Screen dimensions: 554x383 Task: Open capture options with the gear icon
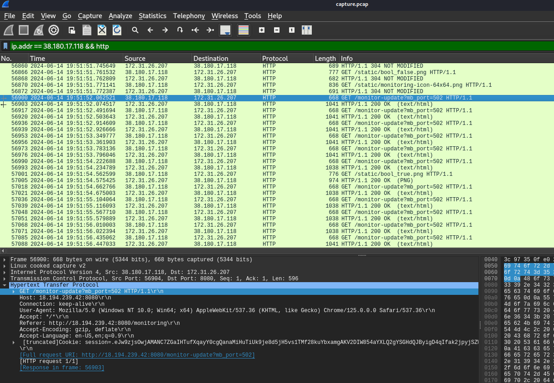coord(54,30)
